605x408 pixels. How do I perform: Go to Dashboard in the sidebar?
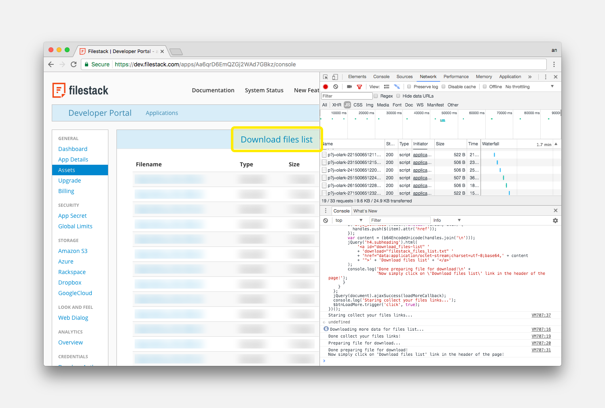point(73,149)
